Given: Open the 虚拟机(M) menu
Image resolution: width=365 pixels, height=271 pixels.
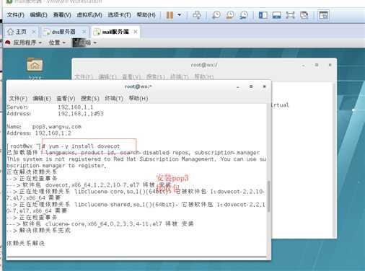Looking at the screenshot, I should point(89,15).
